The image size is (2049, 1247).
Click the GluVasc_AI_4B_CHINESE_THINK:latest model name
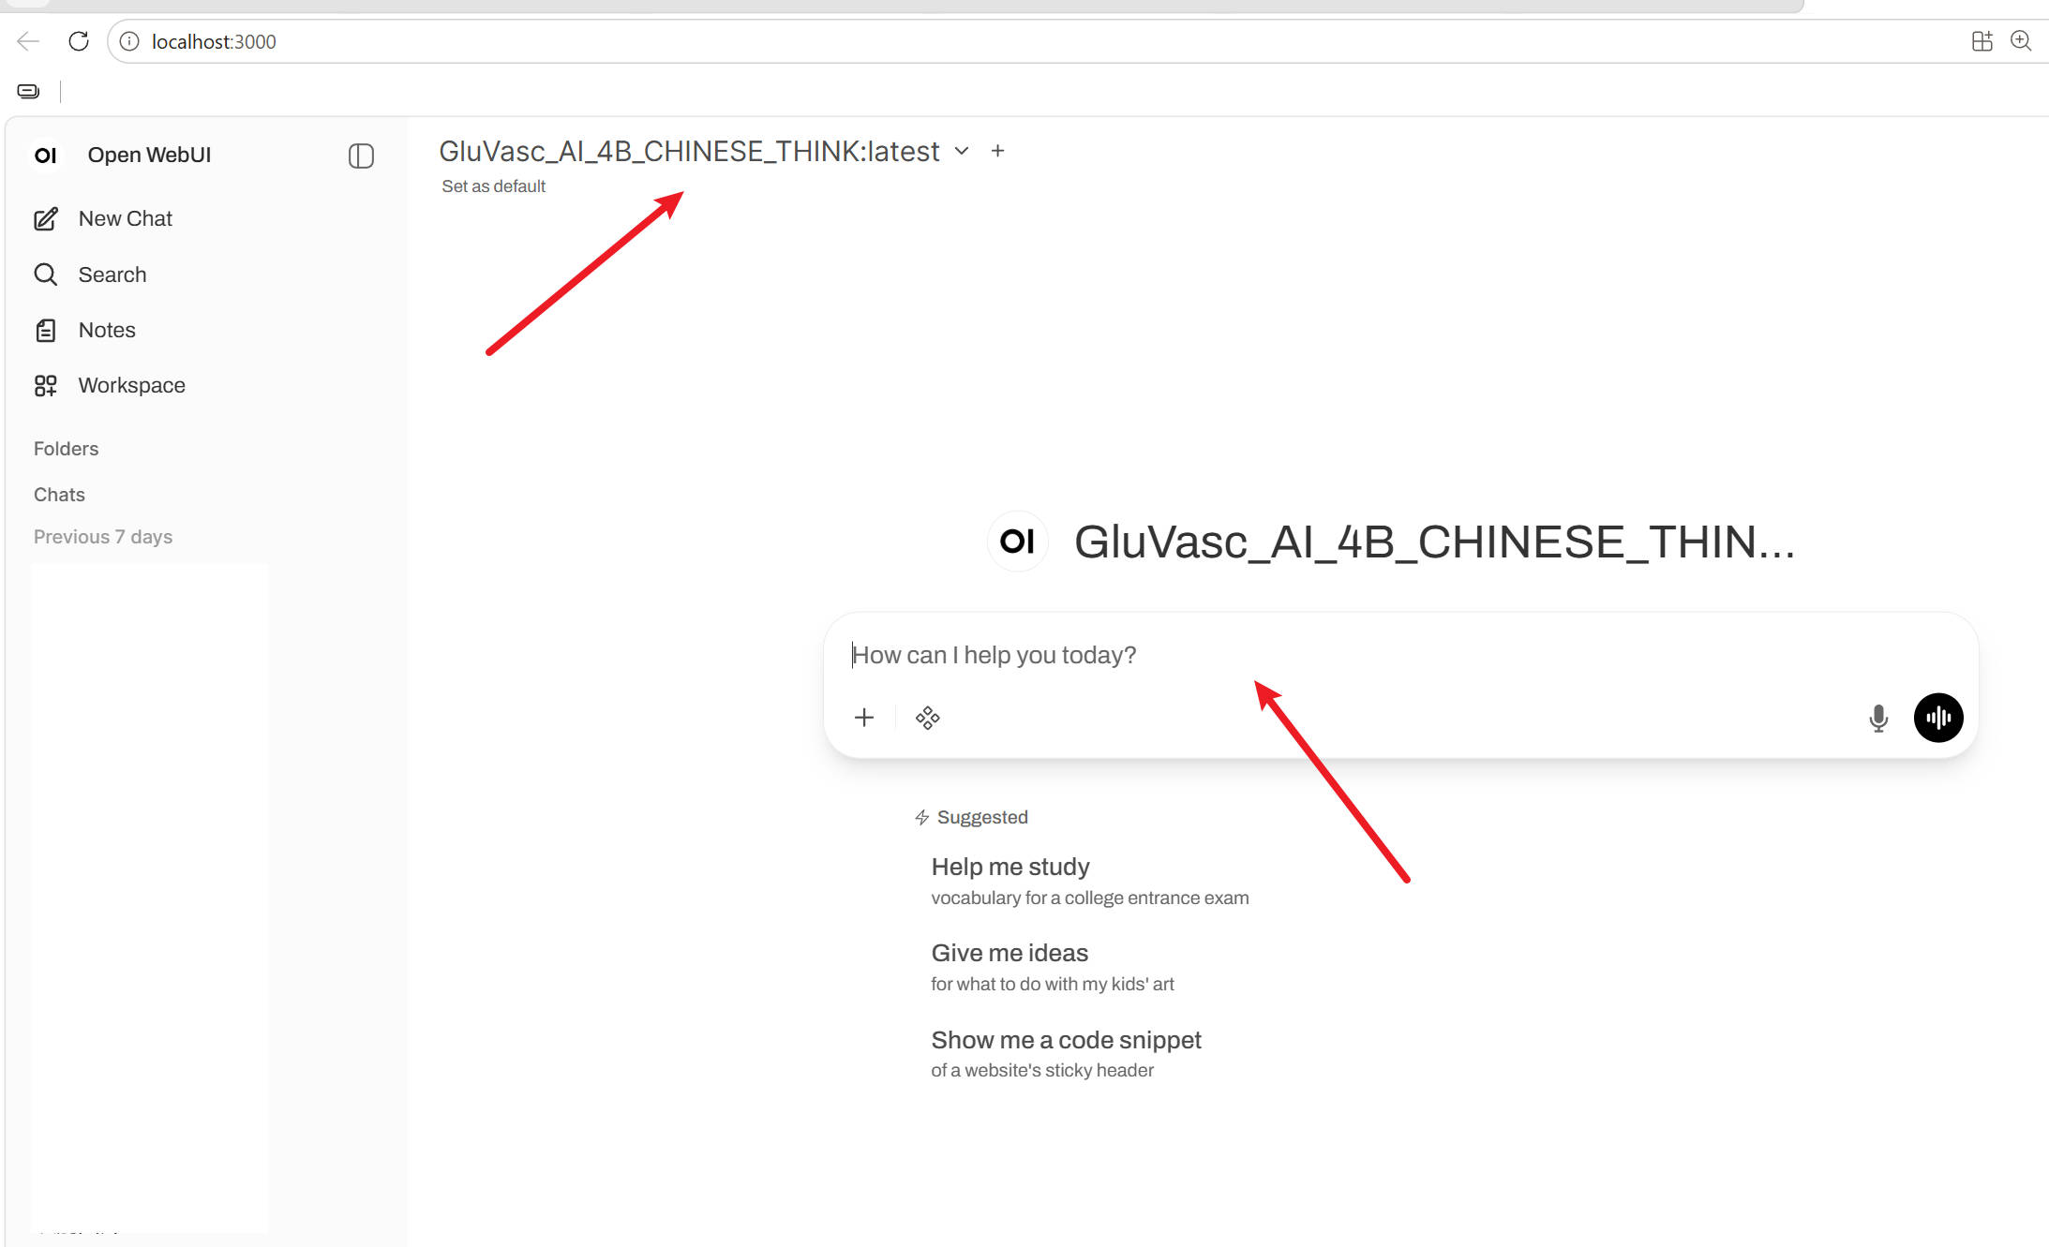pos(689,151)
